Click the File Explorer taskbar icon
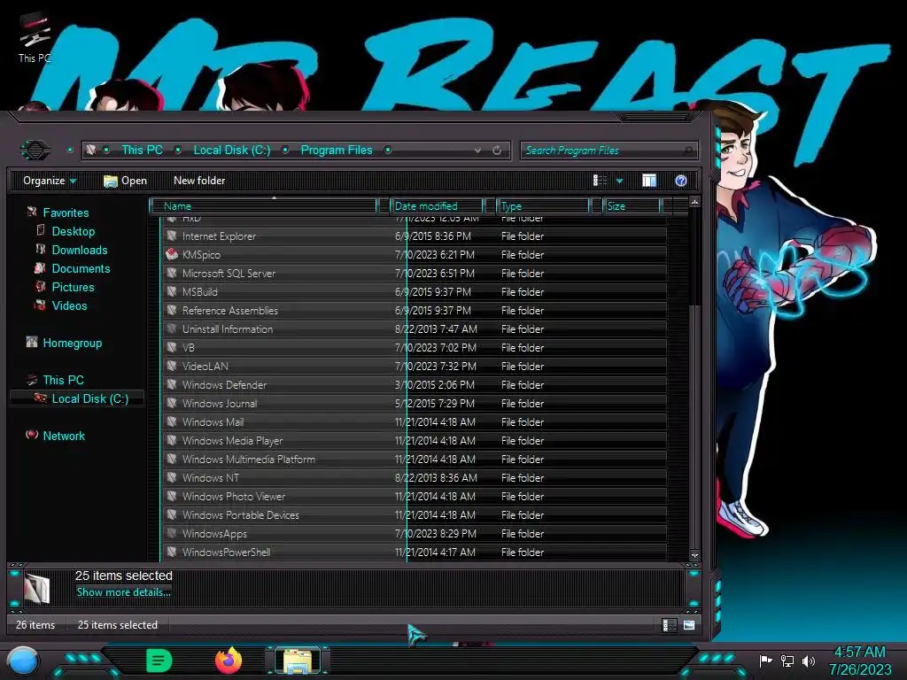 pyautogui.click(x=298, y=661)
